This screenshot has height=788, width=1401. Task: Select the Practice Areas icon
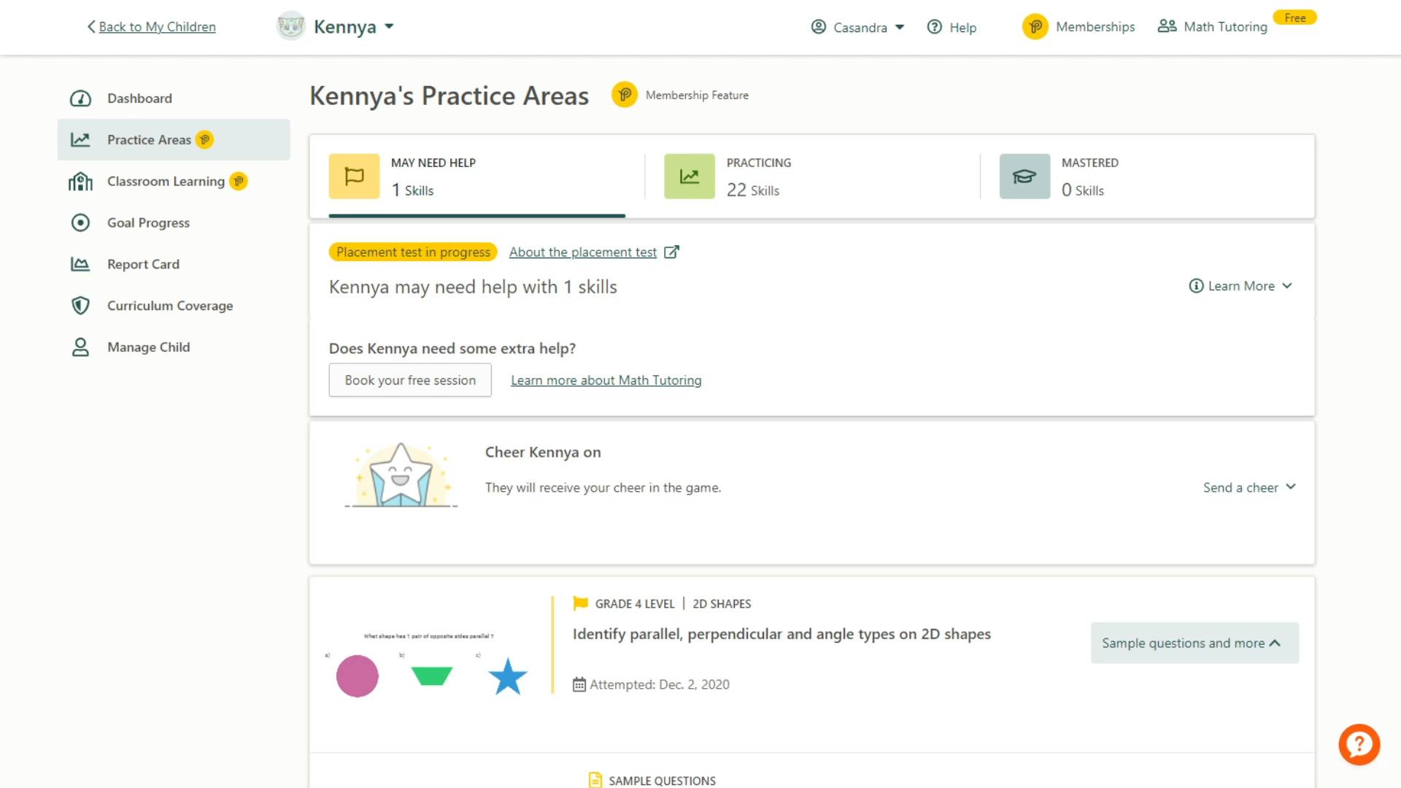[80, 139]
